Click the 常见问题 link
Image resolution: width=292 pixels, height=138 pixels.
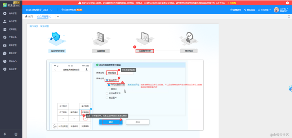point(44,26)
